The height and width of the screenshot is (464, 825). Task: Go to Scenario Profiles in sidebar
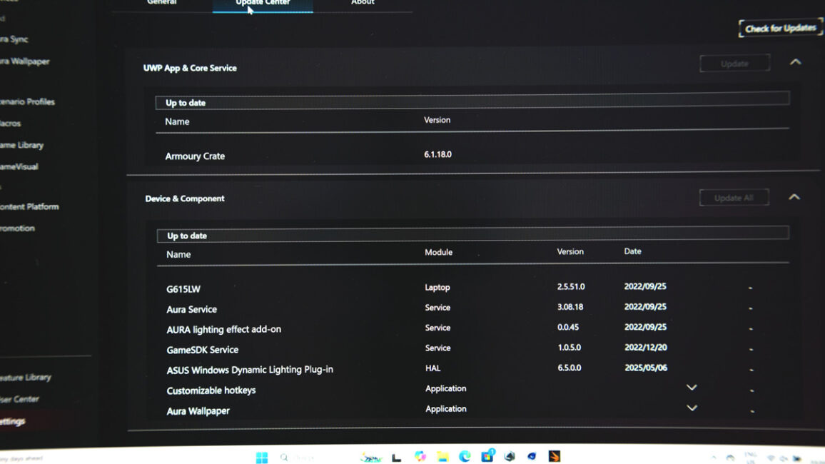tap(27, 101)
